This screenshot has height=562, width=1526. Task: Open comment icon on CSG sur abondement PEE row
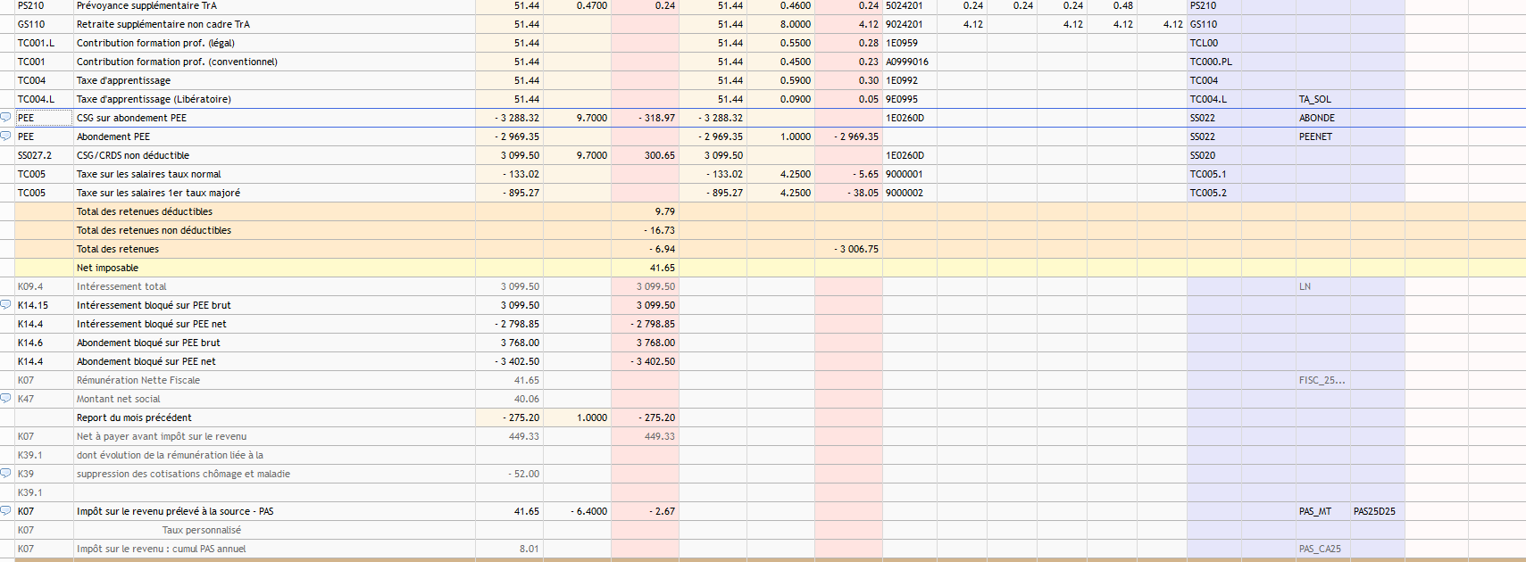[6, 117]
